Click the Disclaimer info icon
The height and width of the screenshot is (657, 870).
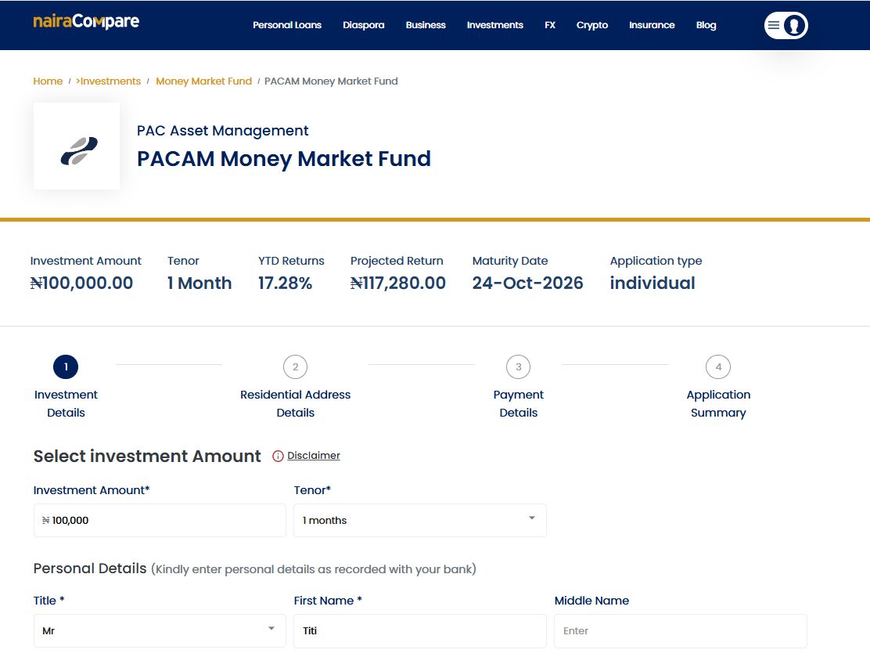[278, 456]
